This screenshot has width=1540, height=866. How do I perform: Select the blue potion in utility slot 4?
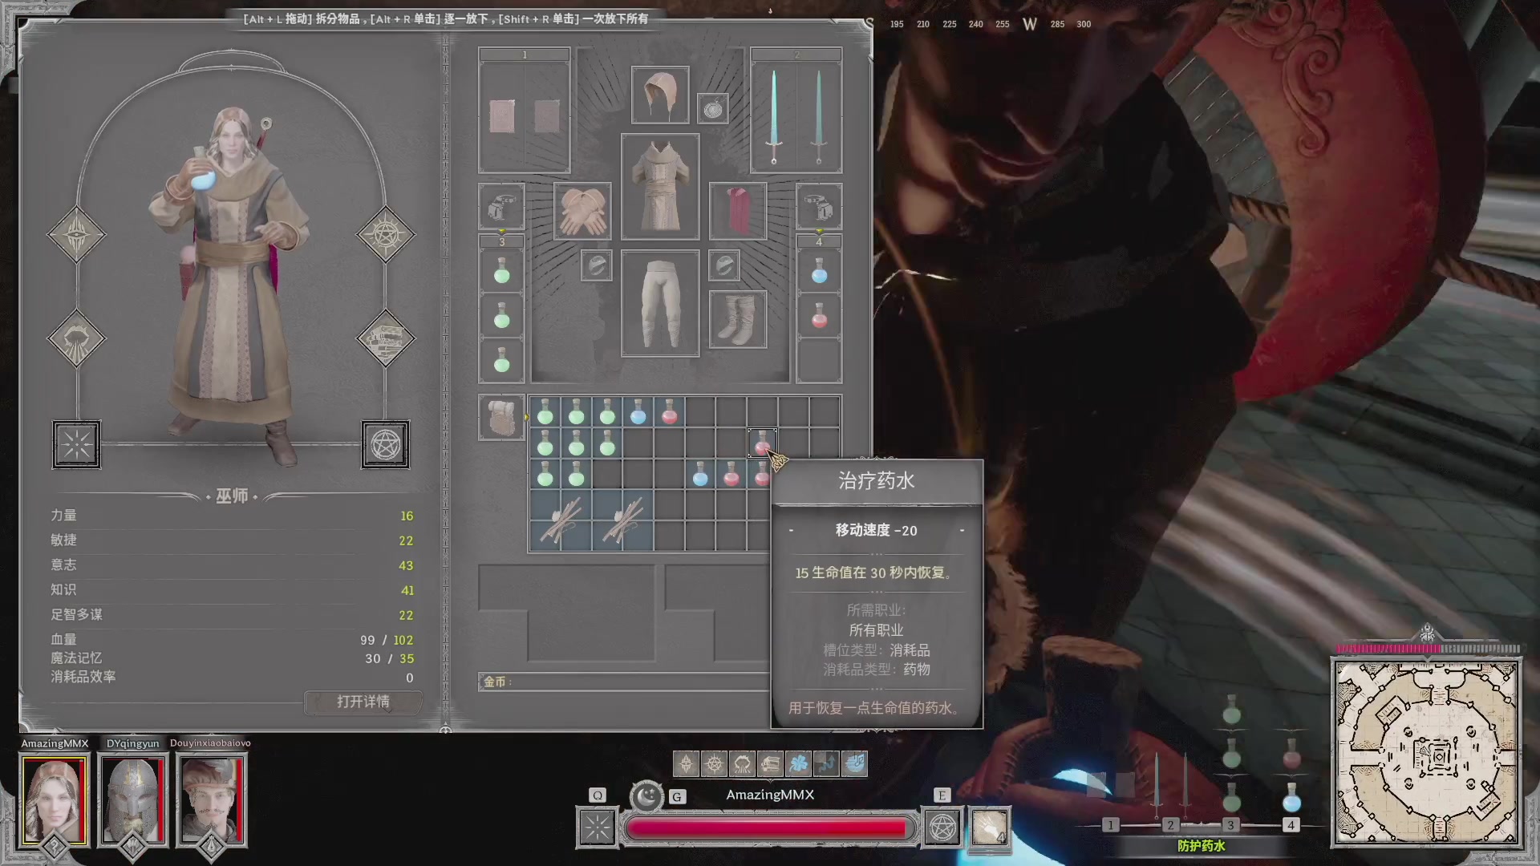(x=819, y=271)
